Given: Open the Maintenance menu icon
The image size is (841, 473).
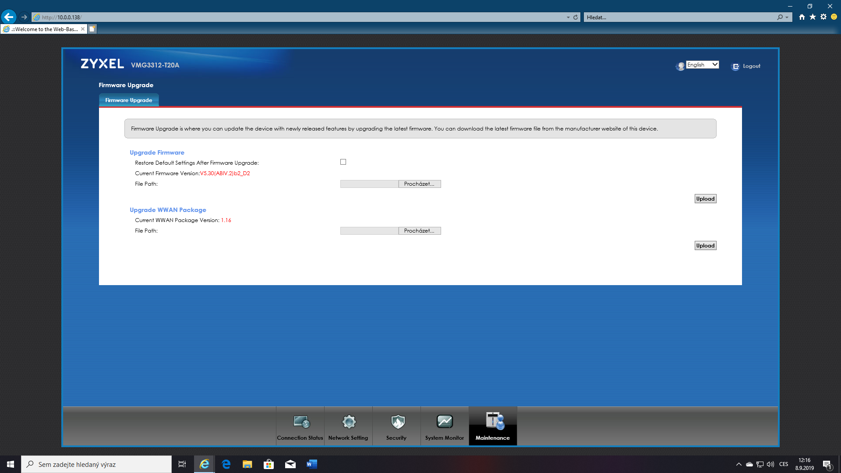Looking at the screenshot, I should pyautogui.click(x=494, y=421).
